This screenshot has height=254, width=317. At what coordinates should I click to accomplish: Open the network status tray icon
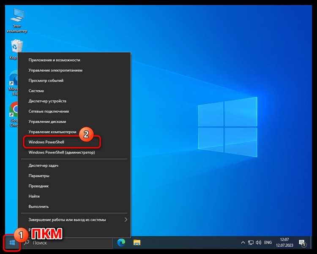tap(251, 243)
